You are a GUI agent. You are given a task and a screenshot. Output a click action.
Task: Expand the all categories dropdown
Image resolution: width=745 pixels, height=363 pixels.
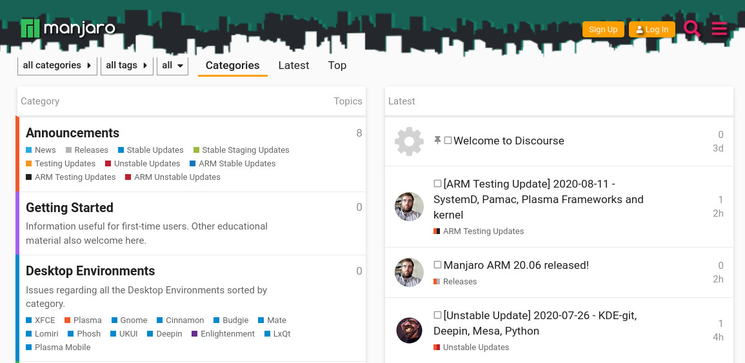pos(57,66)
